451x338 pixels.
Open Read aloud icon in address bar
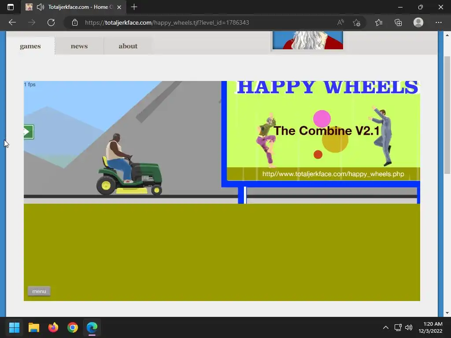click(340, 22)
